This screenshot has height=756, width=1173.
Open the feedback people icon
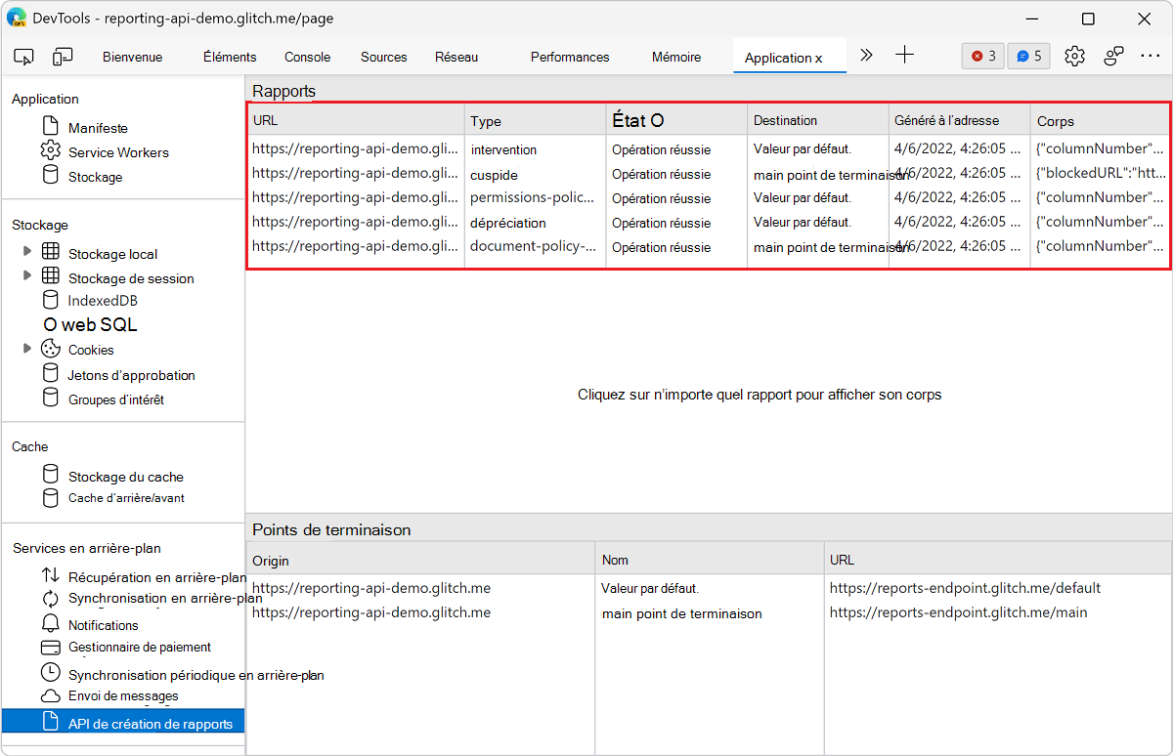click(x=1113, y=57)
